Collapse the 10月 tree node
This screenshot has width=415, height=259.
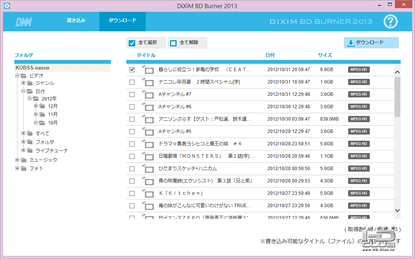point(36,123)
